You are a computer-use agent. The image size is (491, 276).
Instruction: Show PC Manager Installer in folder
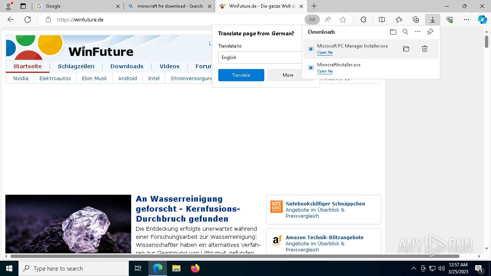[x=406, y=49]
